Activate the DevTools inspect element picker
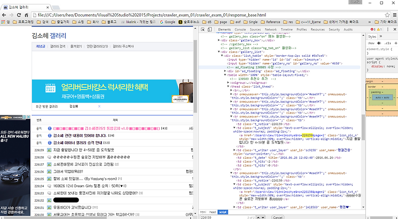Image resolution: width=398 pixels, height=219 pixels. tap(202, 29)
